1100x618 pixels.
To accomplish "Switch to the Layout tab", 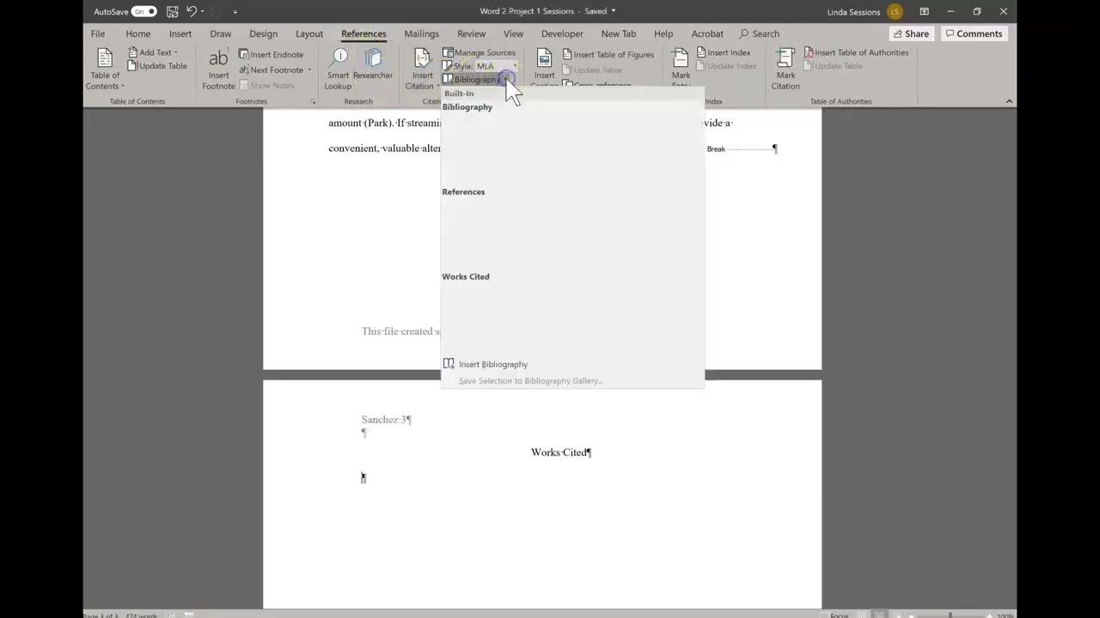I will point(309,33).
